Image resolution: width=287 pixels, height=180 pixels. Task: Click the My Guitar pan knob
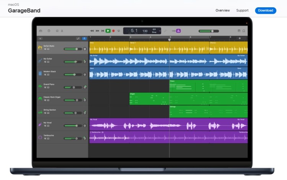(x=85, y=62)
